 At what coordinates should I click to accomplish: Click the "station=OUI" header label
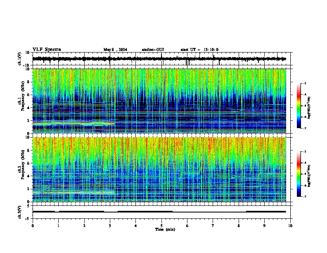153,50
